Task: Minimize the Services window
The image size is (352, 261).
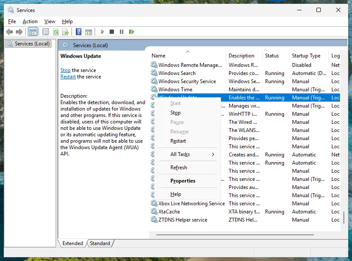Action: point(299,10)
